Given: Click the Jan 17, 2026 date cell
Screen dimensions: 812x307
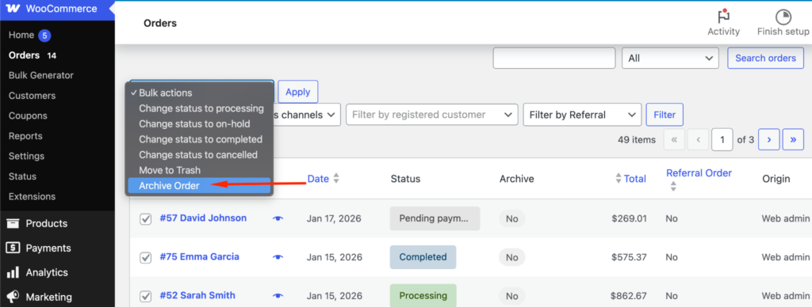Looking at the screenshot, I should pyautogui.click(x=334, y=218).
